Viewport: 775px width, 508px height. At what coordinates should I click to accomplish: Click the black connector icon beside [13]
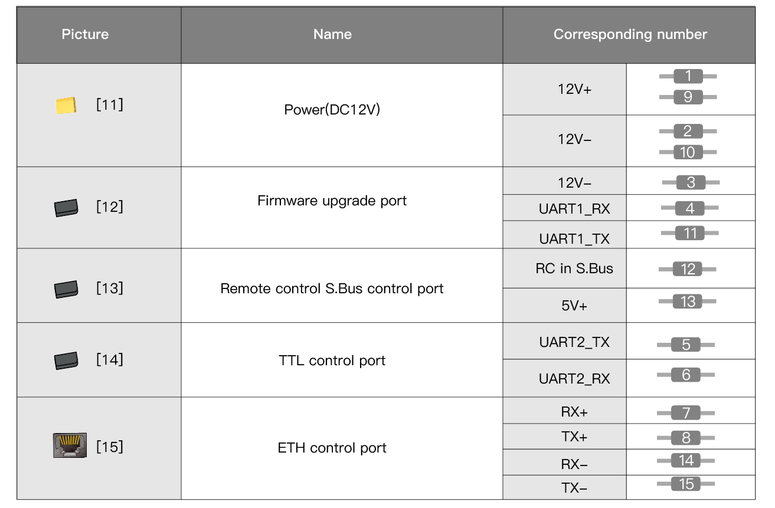point(66,289)
